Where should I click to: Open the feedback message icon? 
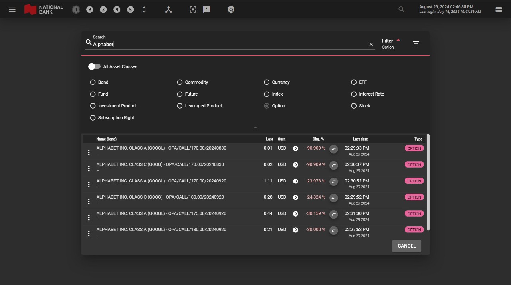[x=206, y=10]
